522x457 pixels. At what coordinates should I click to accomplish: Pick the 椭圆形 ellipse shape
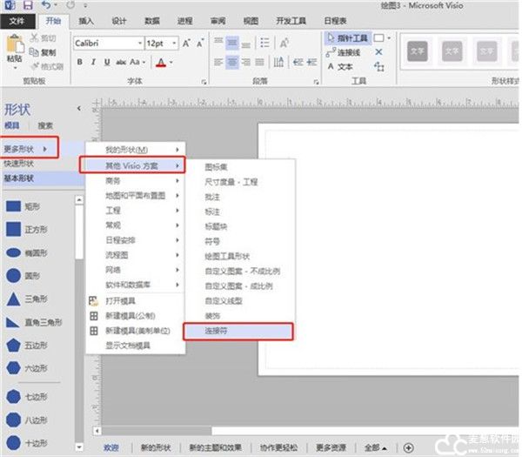tap(33, 252)
